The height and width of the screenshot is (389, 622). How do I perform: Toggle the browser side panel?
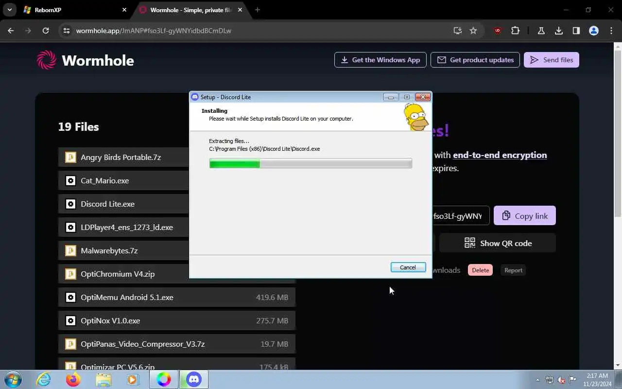(x=576, y=31)
